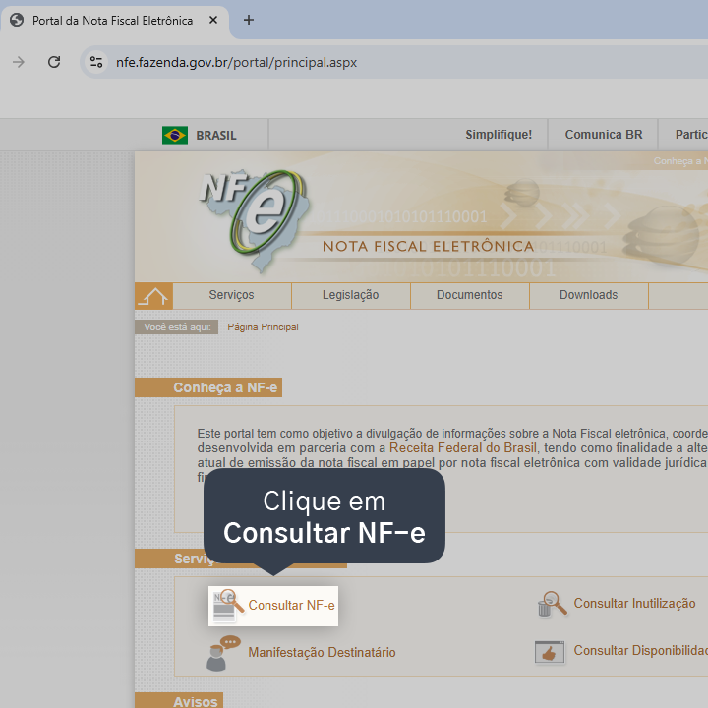Click the Avisos section heading
This screenshot has height=708, width=708.
pyautogui.click(x=179, y=701)
